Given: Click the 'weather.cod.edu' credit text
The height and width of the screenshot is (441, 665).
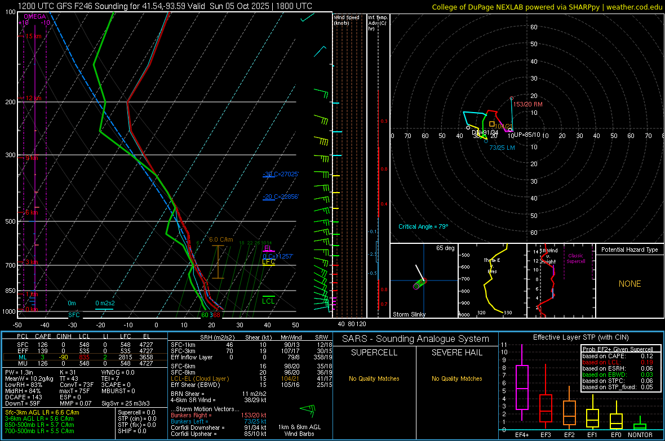Looking at the screenshot, I should 634,7.
